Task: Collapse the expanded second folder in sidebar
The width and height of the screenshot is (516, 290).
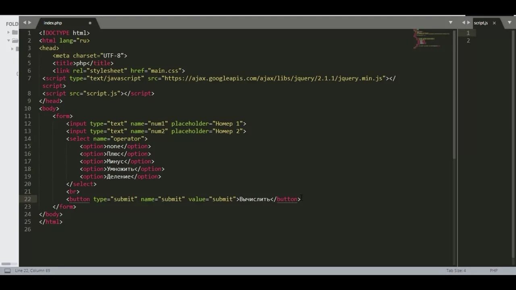Action: (8, 40)
